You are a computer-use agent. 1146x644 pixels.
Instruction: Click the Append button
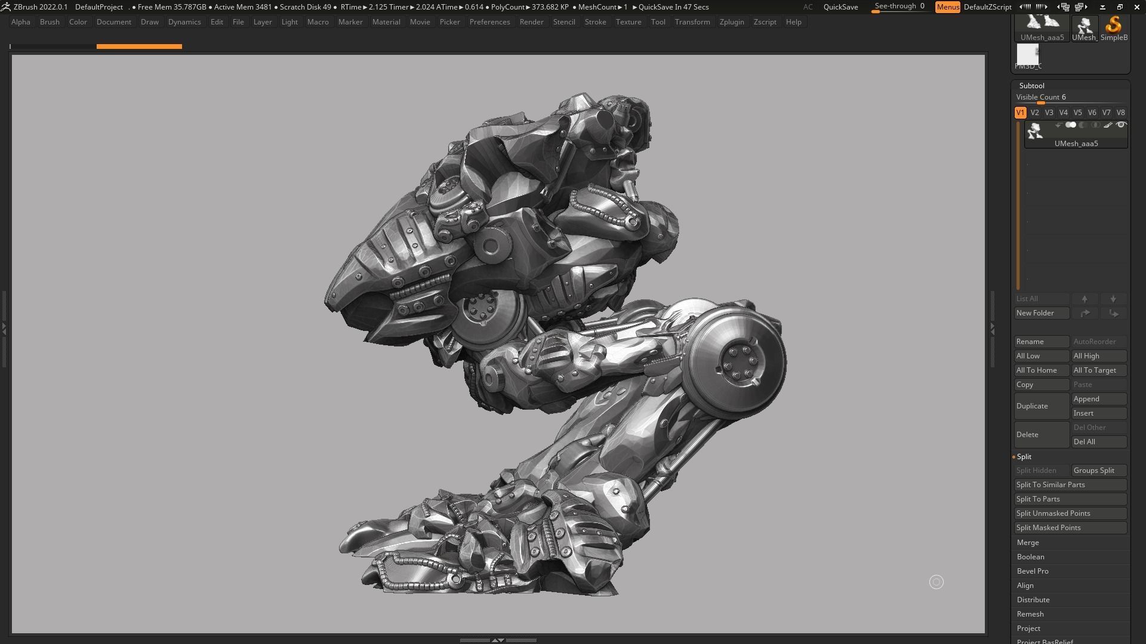point(1099,399)
